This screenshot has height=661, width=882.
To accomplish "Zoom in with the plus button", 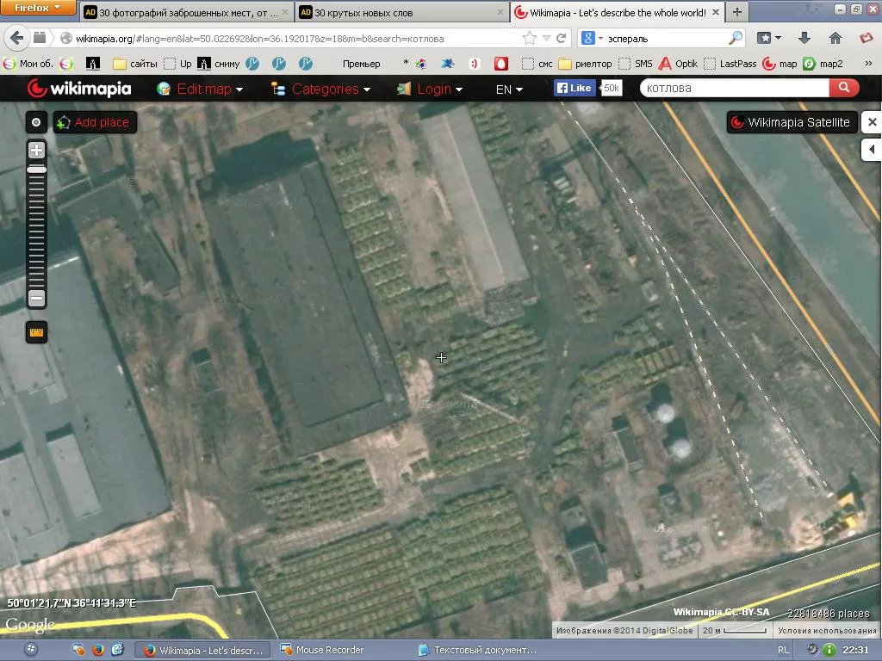I will 36,150.
